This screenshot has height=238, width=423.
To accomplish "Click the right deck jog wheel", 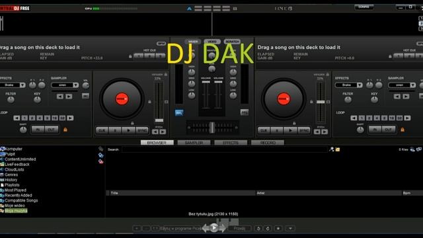I will [x=284, y=99].
